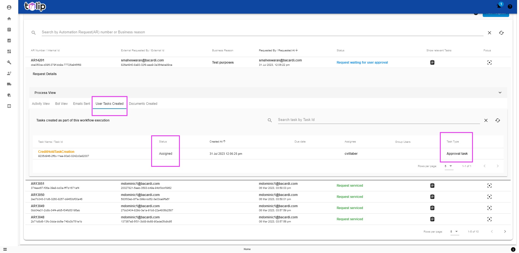Go to Home via sidebar house icon
This screenshot has height=253, width=519.
9,19
